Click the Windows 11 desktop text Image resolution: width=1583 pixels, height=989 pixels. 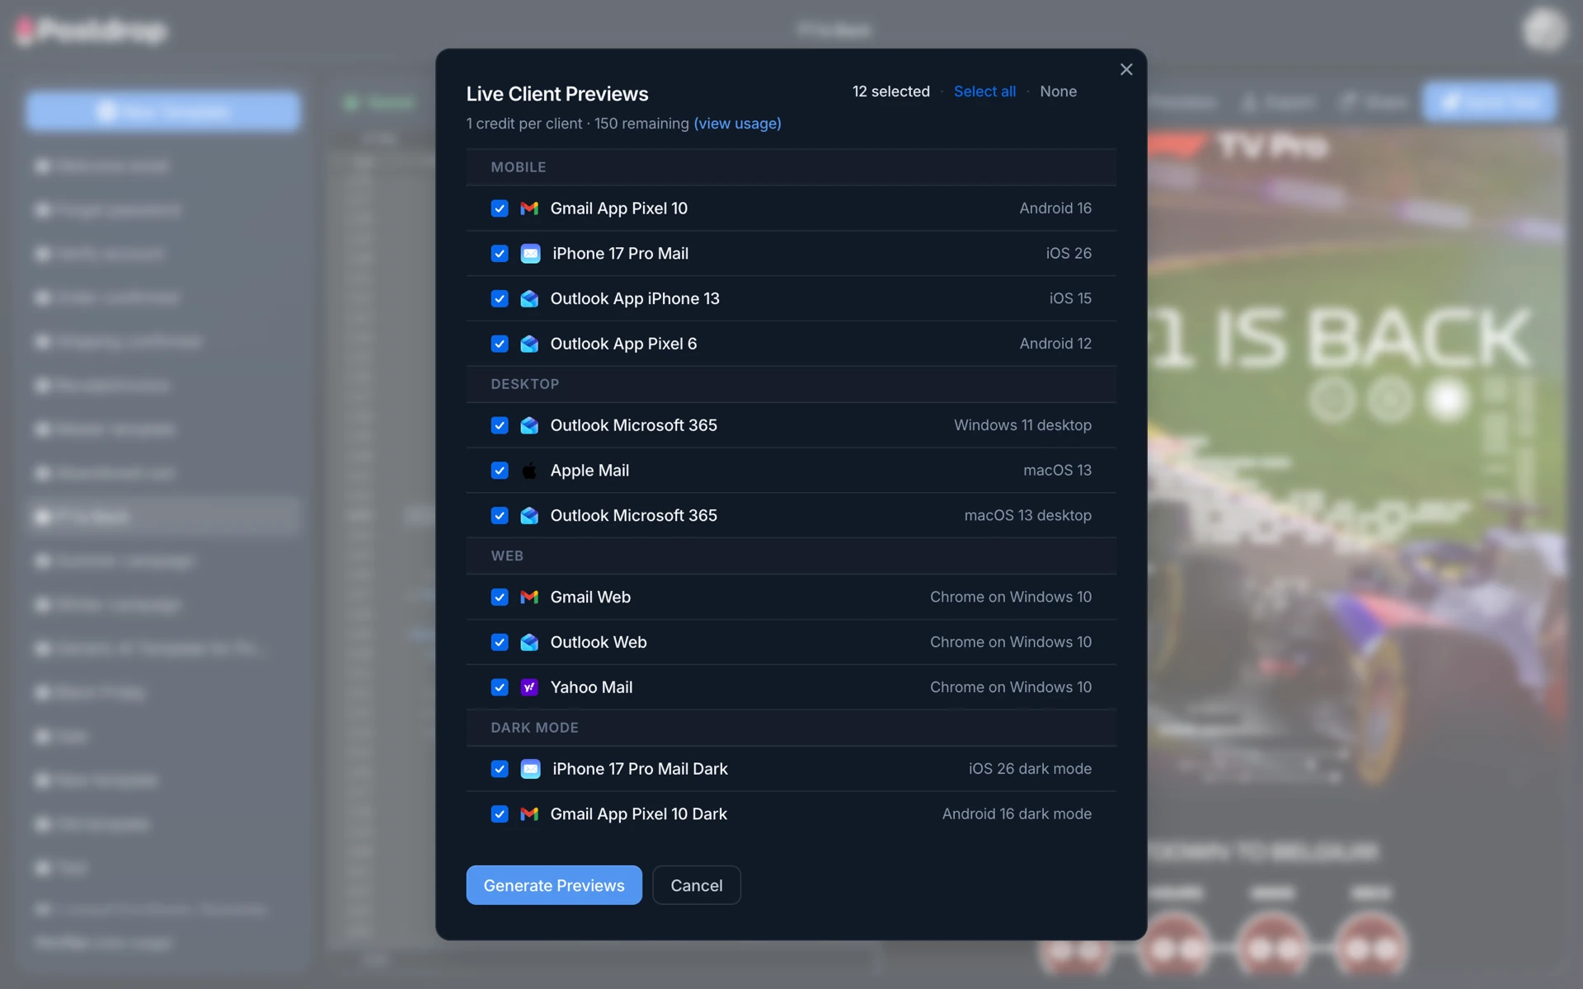coord(1022,425)
